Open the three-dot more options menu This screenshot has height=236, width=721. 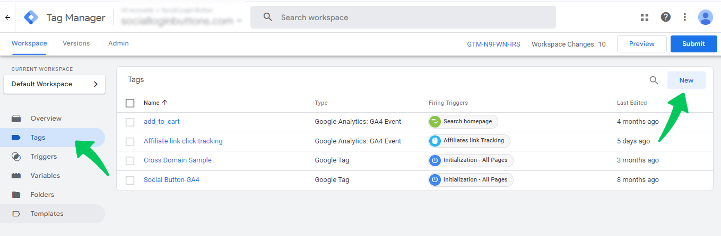click(x=684, y=17)
